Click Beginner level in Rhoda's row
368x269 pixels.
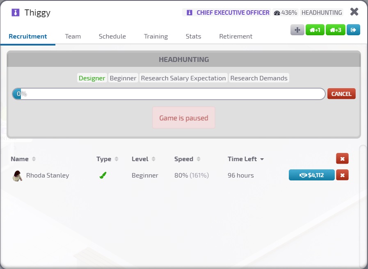tap(145, 176)
